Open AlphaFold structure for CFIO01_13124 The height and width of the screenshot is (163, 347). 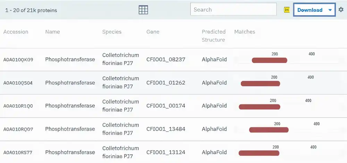214,152
